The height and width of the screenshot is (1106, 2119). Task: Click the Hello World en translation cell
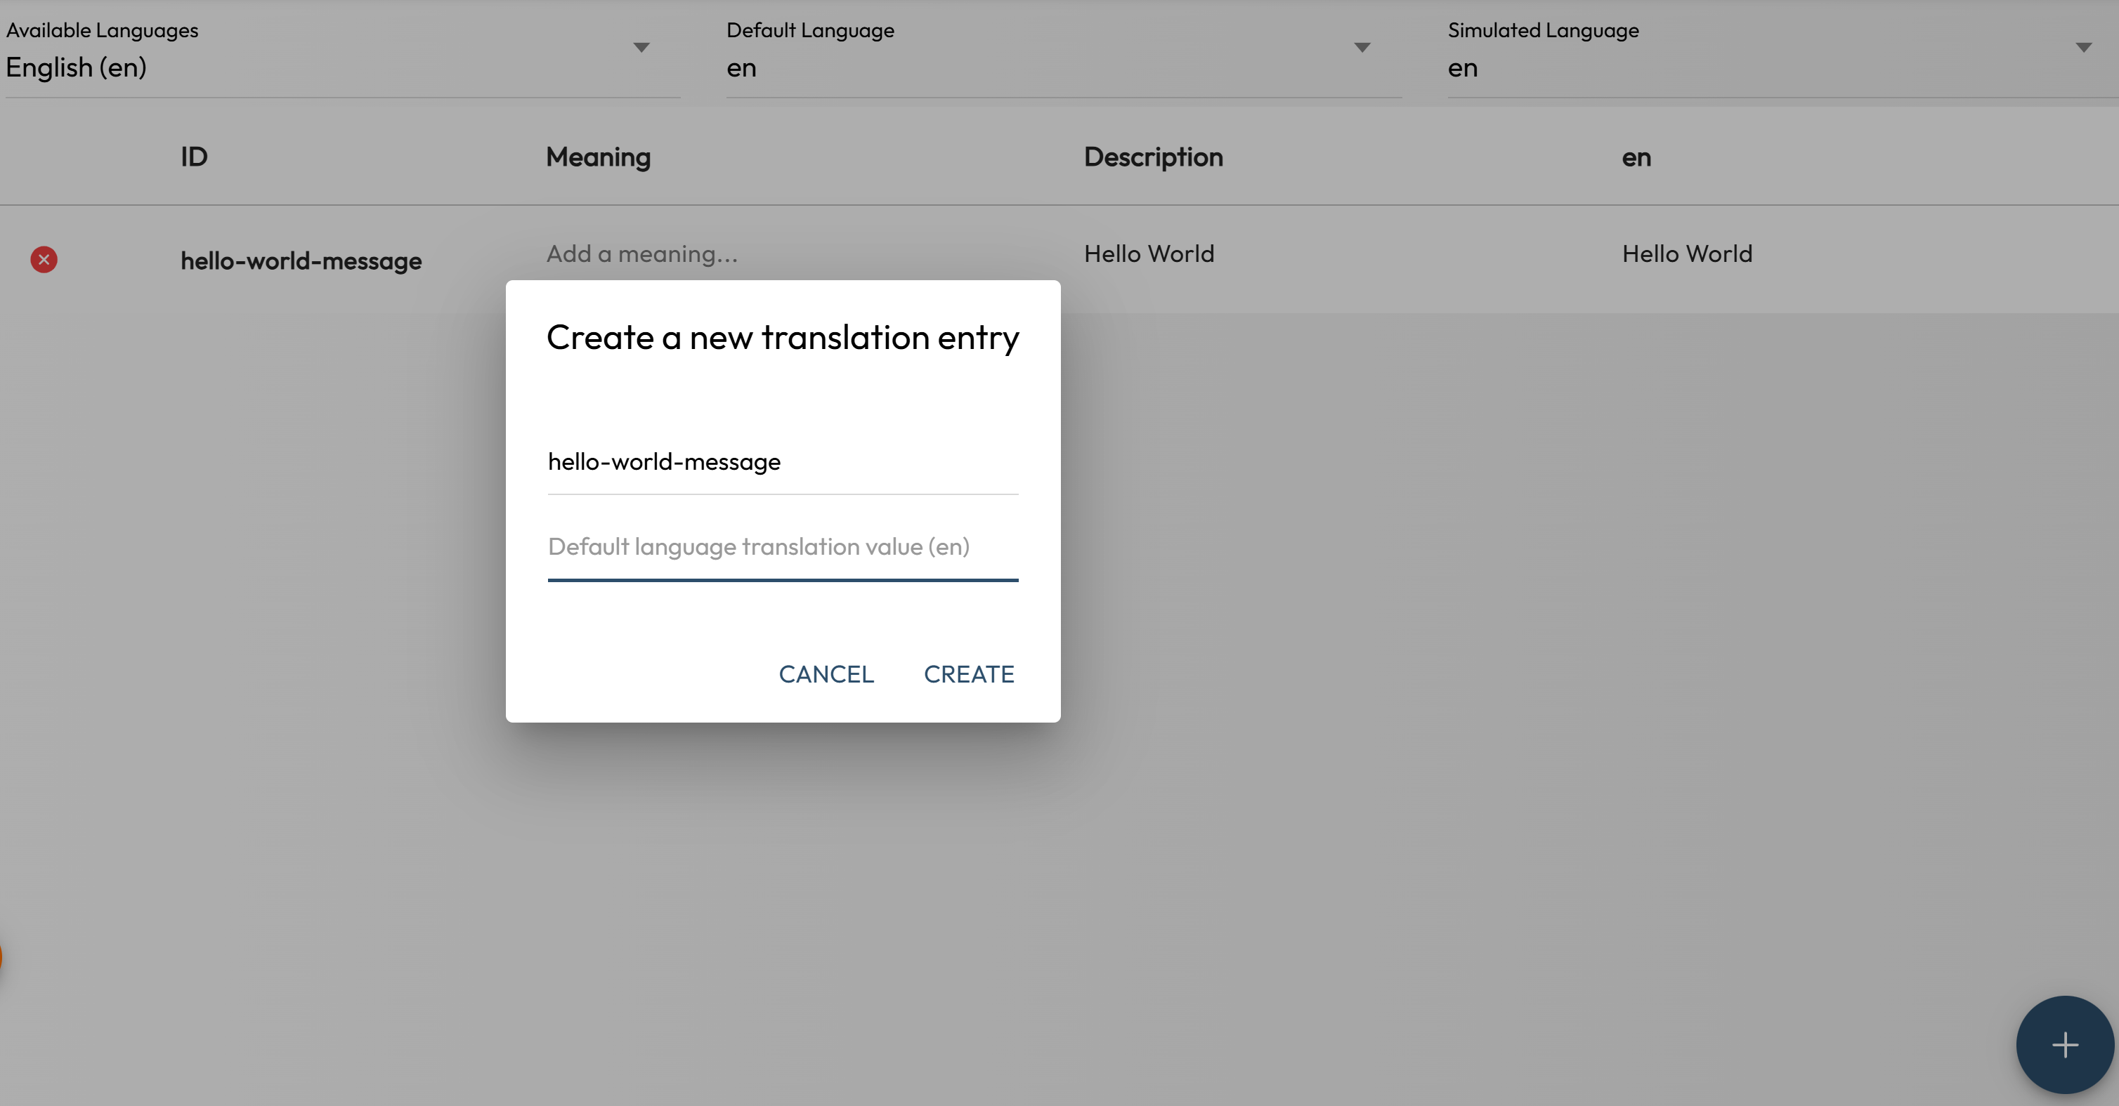pos(1686,254)
